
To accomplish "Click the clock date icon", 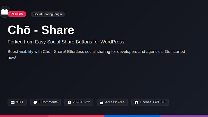I will coord(69,102).
